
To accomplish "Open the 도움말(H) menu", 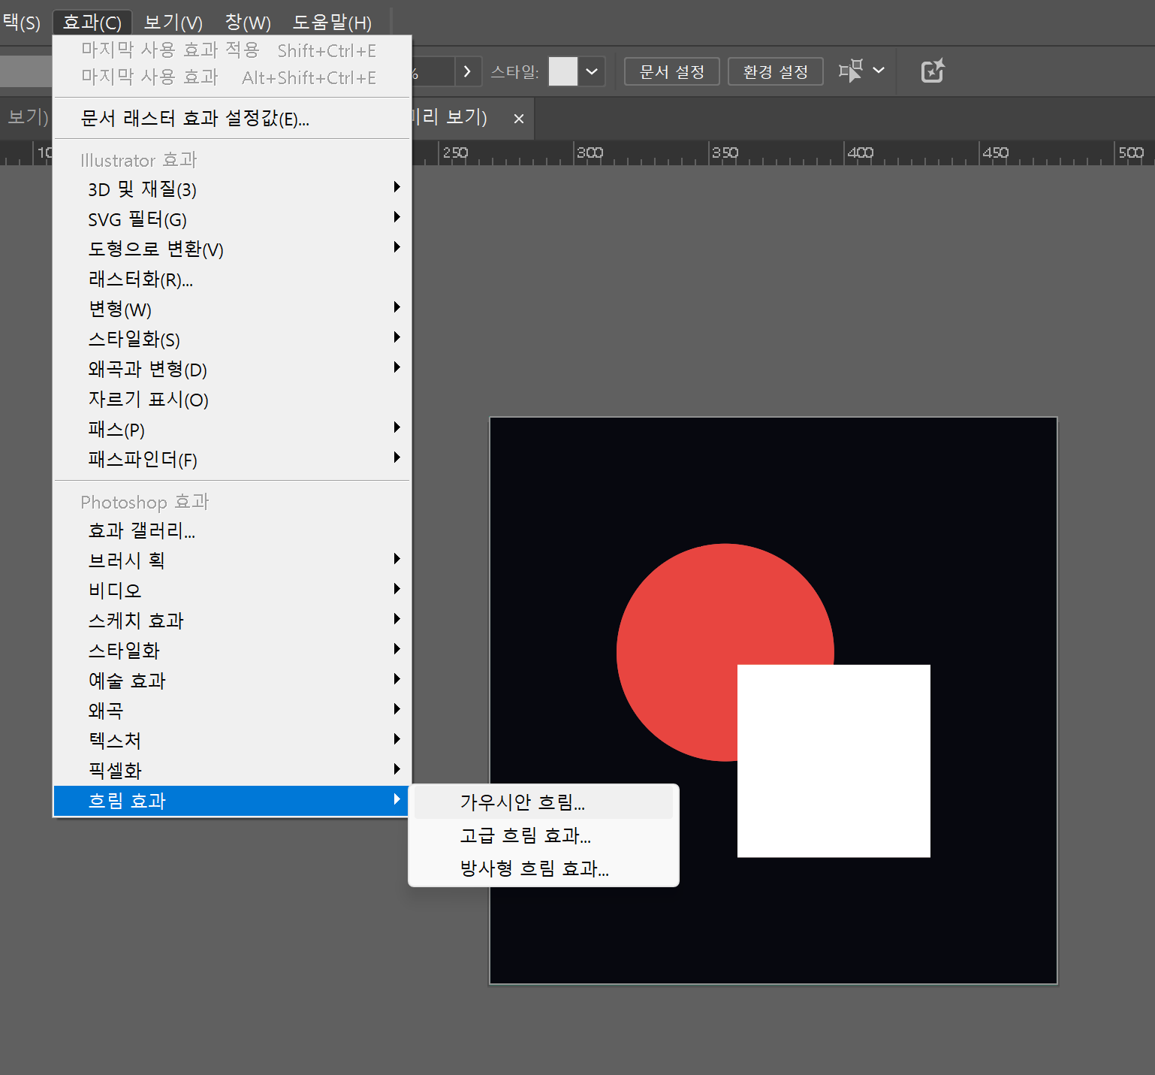I will click(x=332, y=23).
